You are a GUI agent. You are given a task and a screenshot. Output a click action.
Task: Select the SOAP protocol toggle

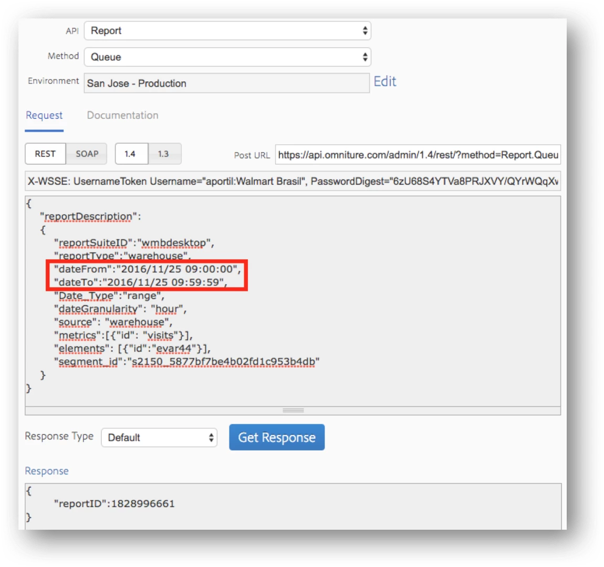(87, 154)
